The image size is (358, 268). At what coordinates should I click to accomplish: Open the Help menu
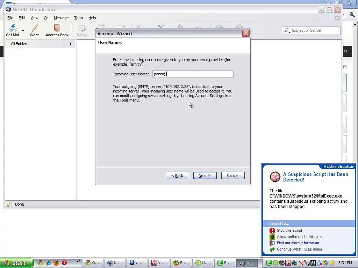coord(92,18)
